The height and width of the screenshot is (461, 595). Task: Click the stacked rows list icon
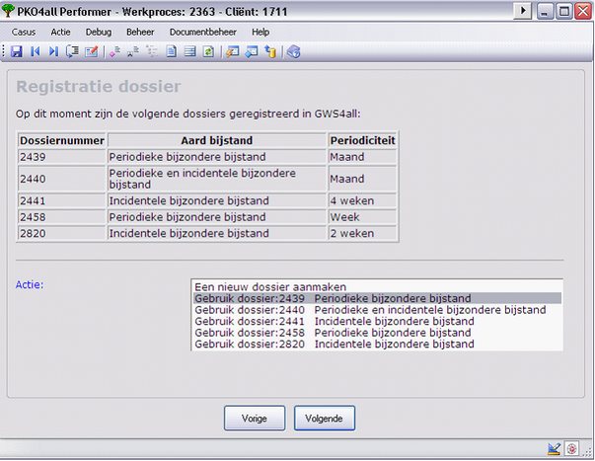point(189,51)
